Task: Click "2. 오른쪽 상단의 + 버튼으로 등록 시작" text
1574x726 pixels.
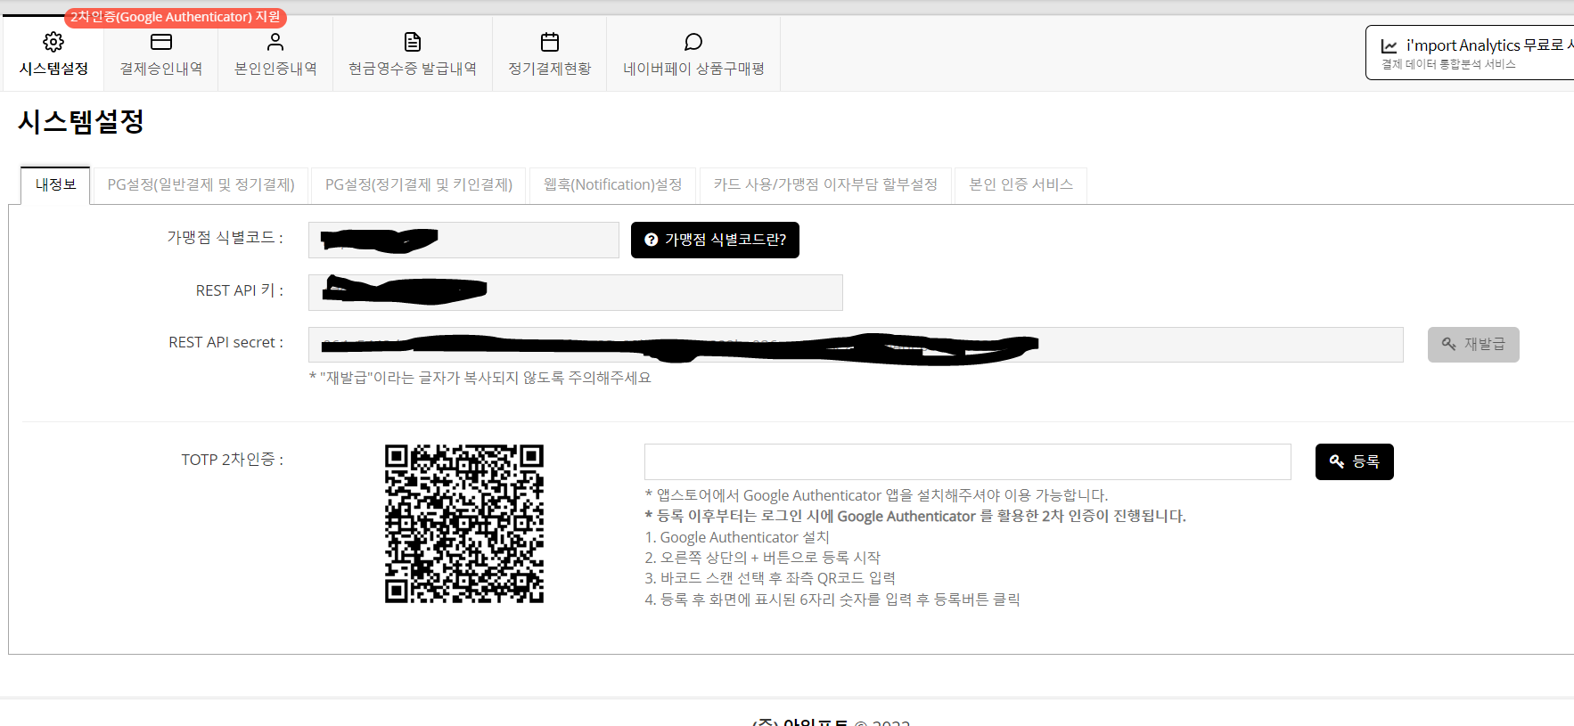Action: click(x=763, y=558)
